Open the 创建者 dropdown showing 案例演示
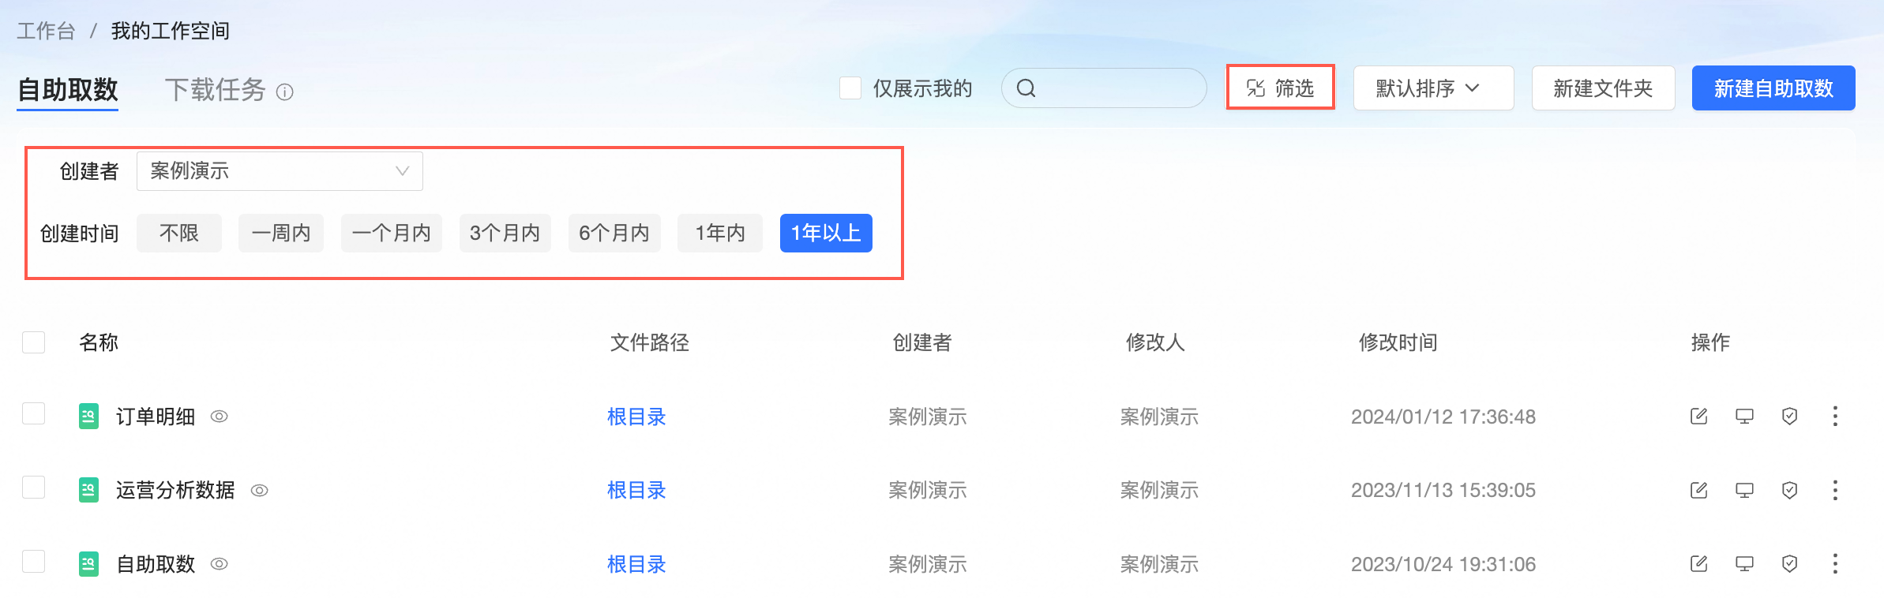Image resolution: width=1884 pixels, height=598 pixels. point(280,171)
